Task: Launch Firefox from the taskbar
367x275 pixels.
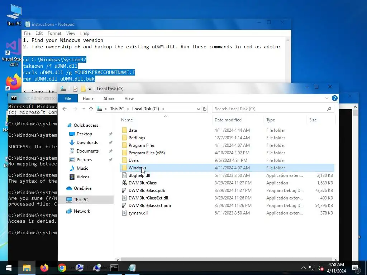Action: (x=44, y=268)
